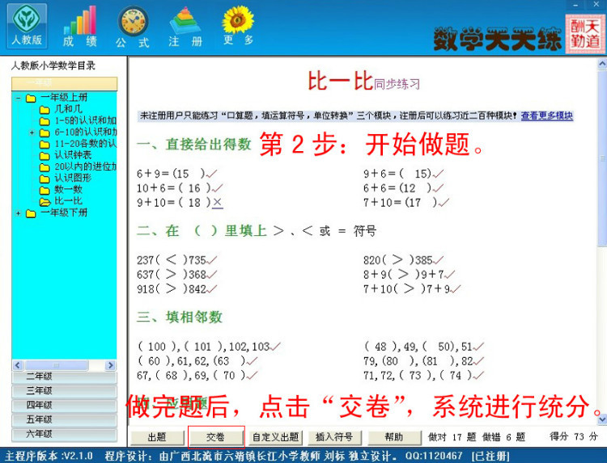Open the 公式 clock icon
The width and height of the screenshot is (607, 463).
click(x=133, y=26)
